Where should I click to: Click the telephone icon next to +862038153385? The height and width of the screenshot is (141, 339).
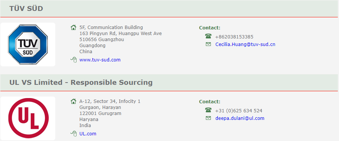208,36
